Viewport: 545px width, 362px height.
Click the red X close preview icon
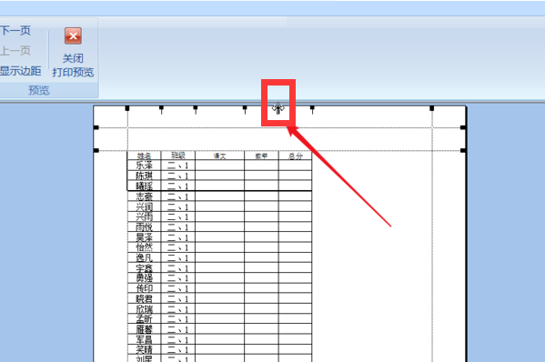[x=73, y=35]
